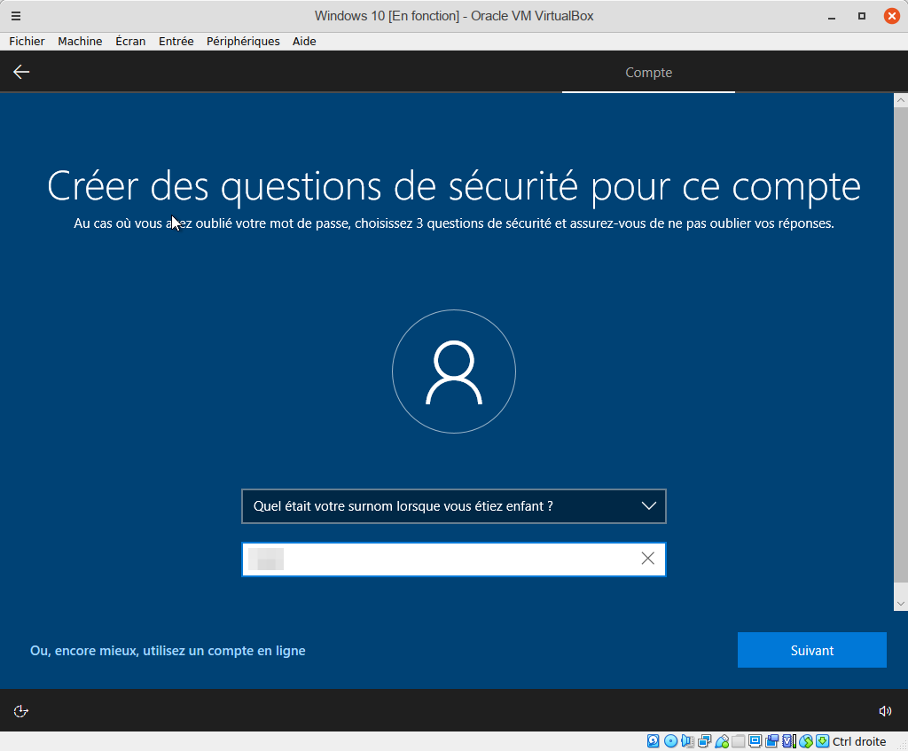Open the Machine menu
This screenshot has height=751, width=908.
80,41
